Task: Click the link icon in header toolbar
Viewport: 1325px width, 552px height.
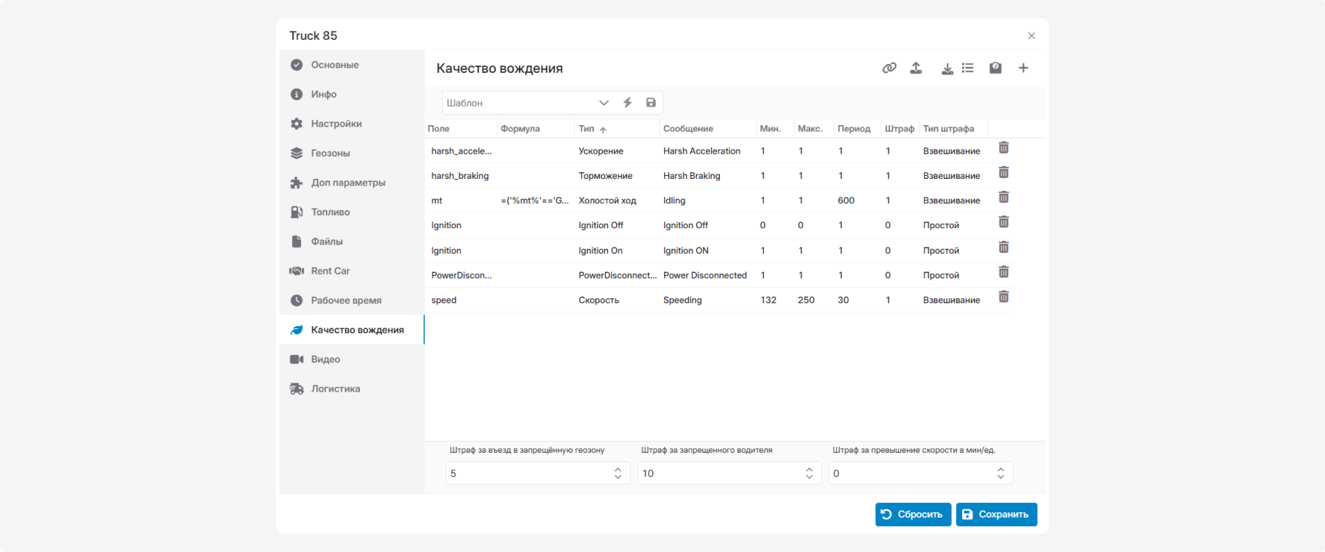Action: click(x=889, y=68)
